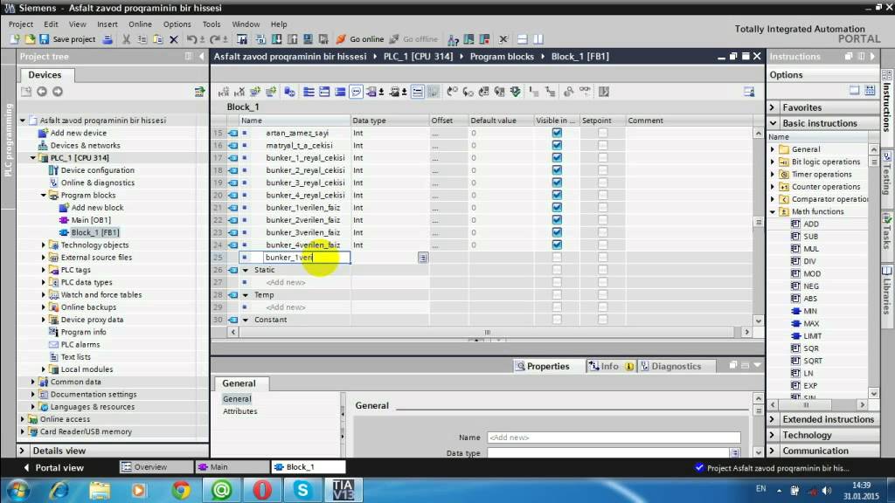The image size is (895, 503).
Task: Open the Project menu
Action: [21, 24]
